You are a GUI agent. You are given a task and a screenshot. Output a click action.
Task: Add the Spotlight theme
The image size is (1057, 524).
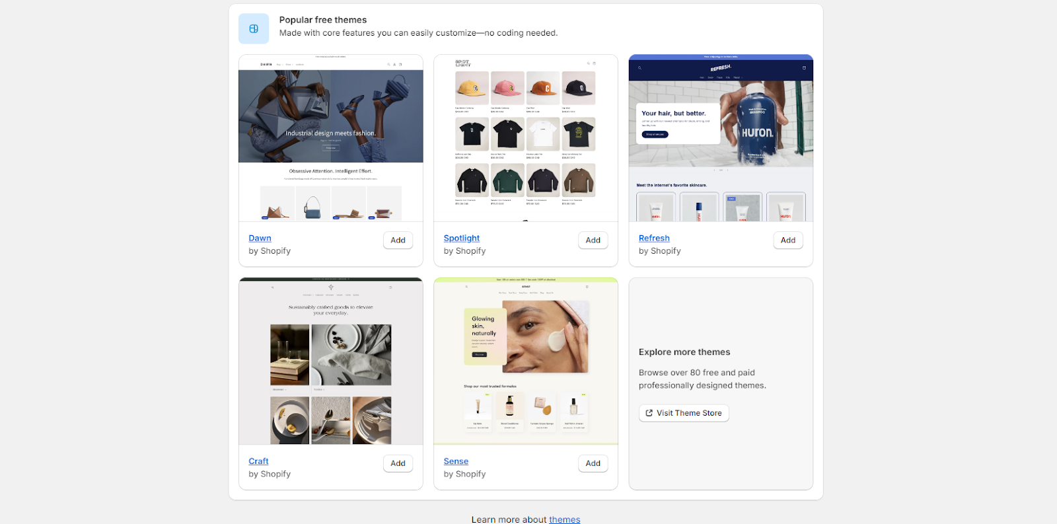pos(593,241)
